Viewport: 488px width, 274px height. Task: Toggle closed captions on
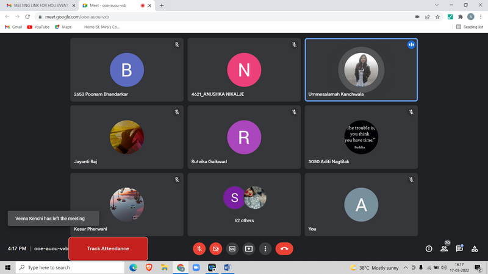coord(232,248)
